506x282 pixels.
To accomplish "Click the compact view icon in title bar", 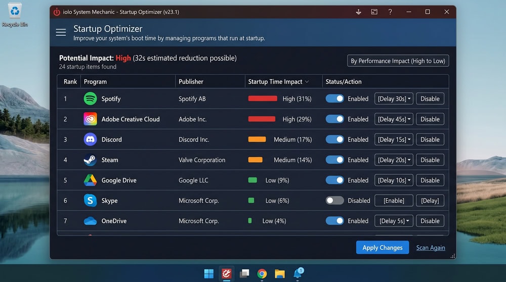I will pyautogui.click(x=374, y=12).
